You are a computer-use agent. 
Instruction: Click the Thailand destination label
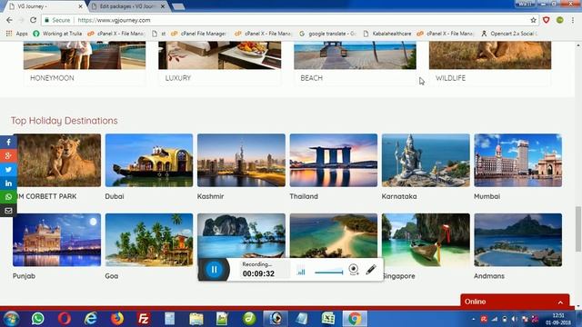click(x=304, y=196)
